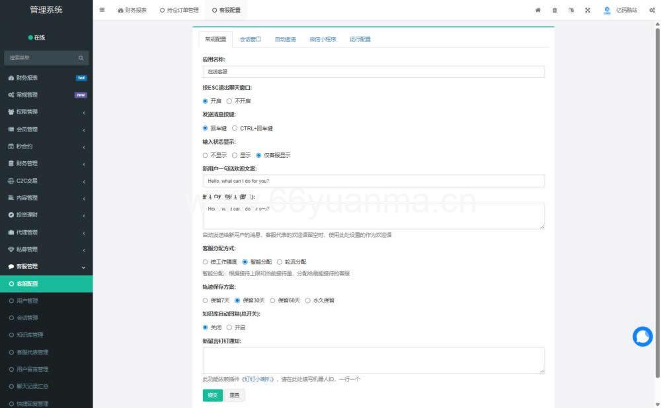Screen dimensions: 661x408
Task: Open the 财务报表 tab in the top bar
Action: [x=132, y=10]
